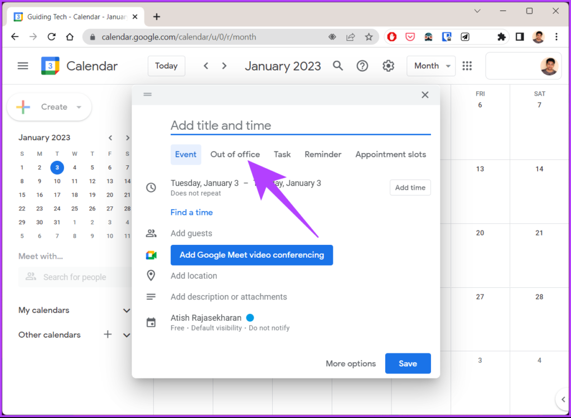Viewport: 571px width, 418px height.
Task: Open the Google apps grid
Action: [467, 66]
